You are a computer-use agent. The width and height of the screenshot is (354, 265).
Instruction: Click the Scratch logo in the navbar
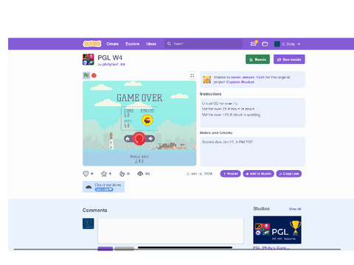92,43
